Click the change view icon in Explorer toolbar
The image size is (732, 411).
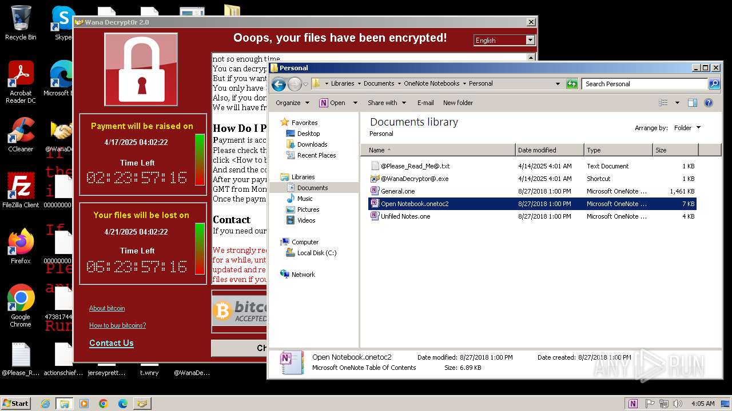tap(663, 103)
